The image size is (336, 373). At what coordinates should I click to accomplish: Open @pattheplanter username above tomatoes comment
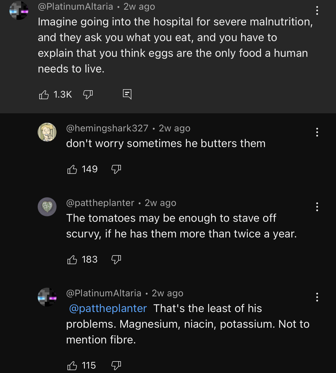[x=100, y=203]
